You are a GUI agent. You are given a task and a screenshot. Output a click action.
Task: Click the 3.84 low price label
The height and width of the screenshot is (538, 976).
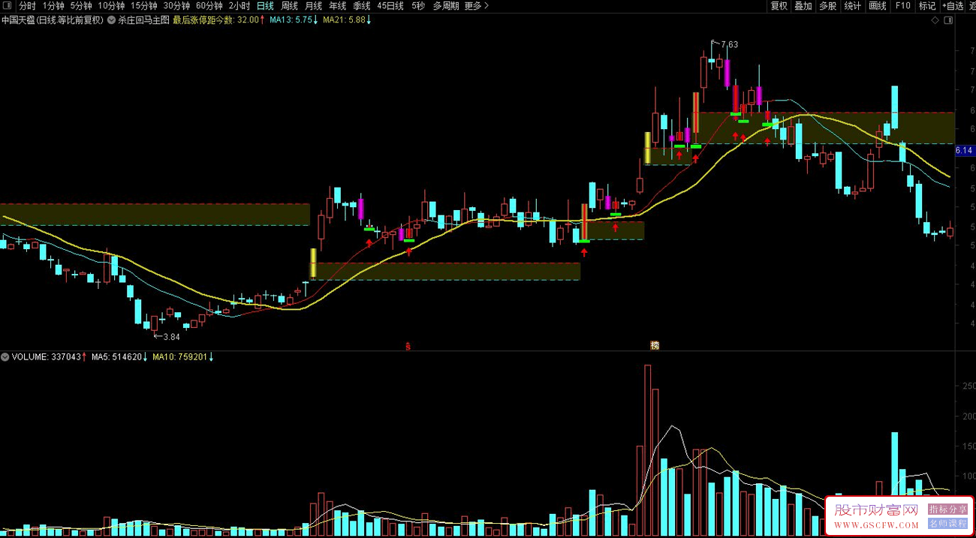tap(171, 337)
